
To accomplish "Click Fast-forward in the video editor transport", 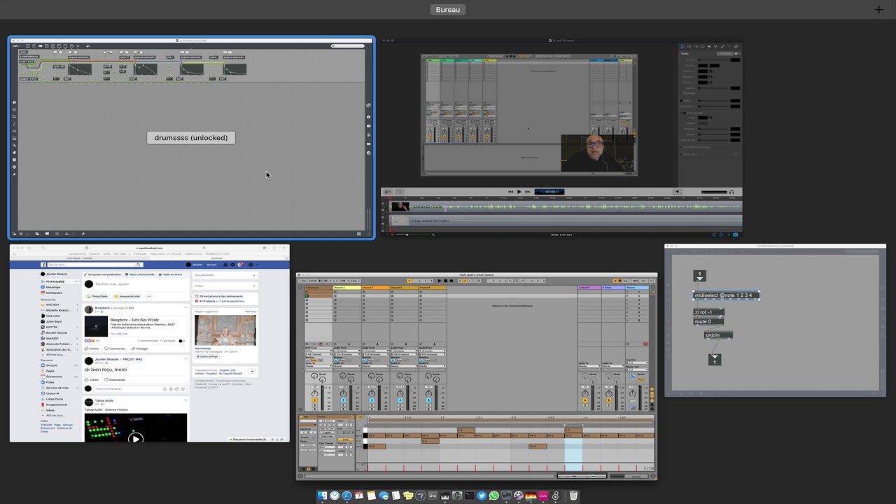I will pyautogui.click(x=528, y=192).
